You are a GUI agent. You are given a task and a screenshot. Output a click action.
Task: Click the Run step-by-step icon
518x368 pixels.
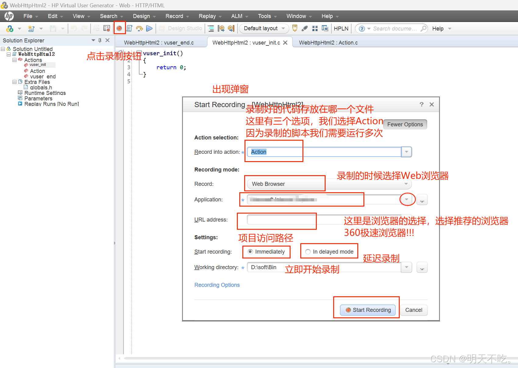point(139,28)
